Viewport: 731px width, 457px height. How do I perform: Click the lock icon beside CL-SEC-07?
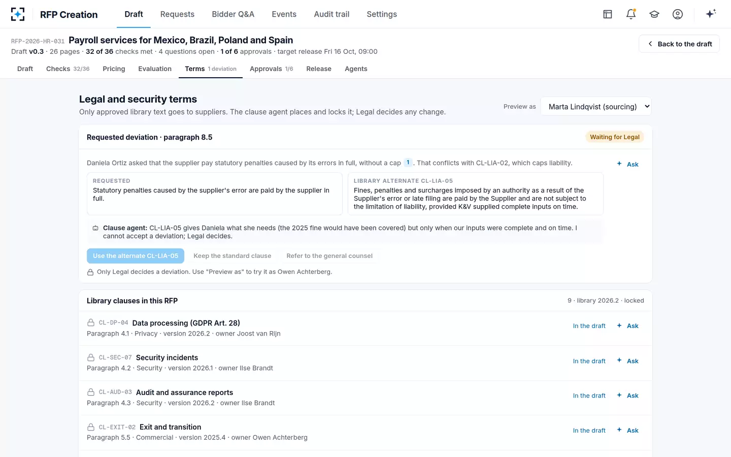[91, 357]
